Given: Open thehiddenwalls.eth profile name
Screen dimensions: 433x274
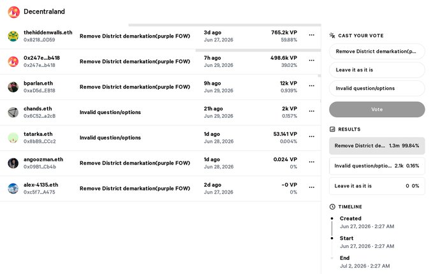Looking at the screenshot, I should pyautogui.click(x=48, y=32).
